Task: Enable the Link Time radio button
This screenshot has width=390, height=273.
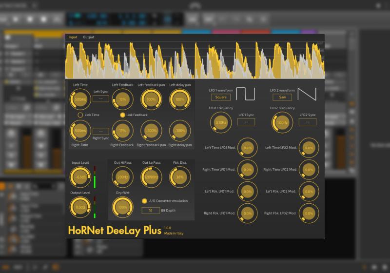Action: coord(80,115)
